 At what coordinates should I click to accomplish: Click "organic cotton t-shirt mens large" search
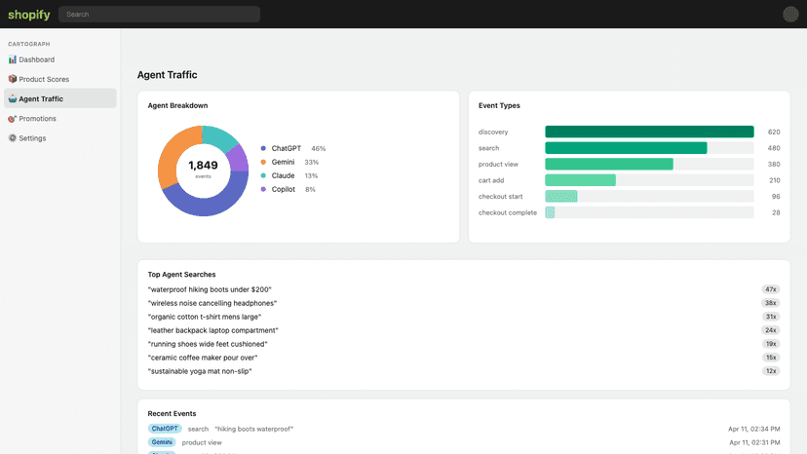coord(205,317)
